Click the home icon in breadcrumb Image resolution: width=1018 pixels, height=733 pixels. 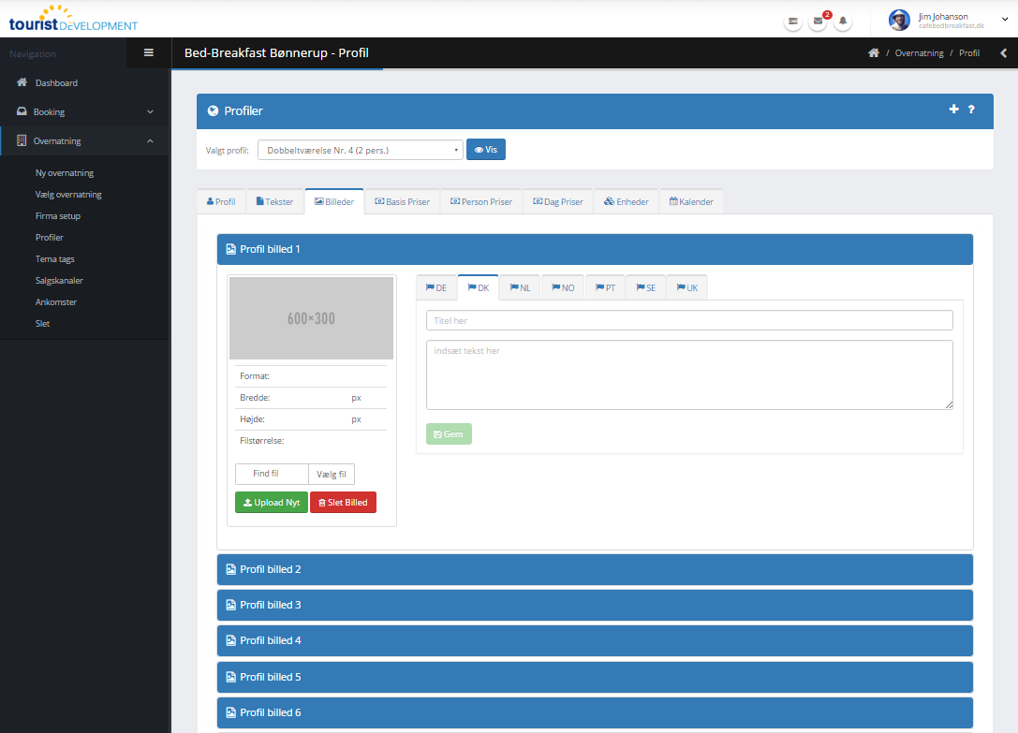click(x=873, y=53)
